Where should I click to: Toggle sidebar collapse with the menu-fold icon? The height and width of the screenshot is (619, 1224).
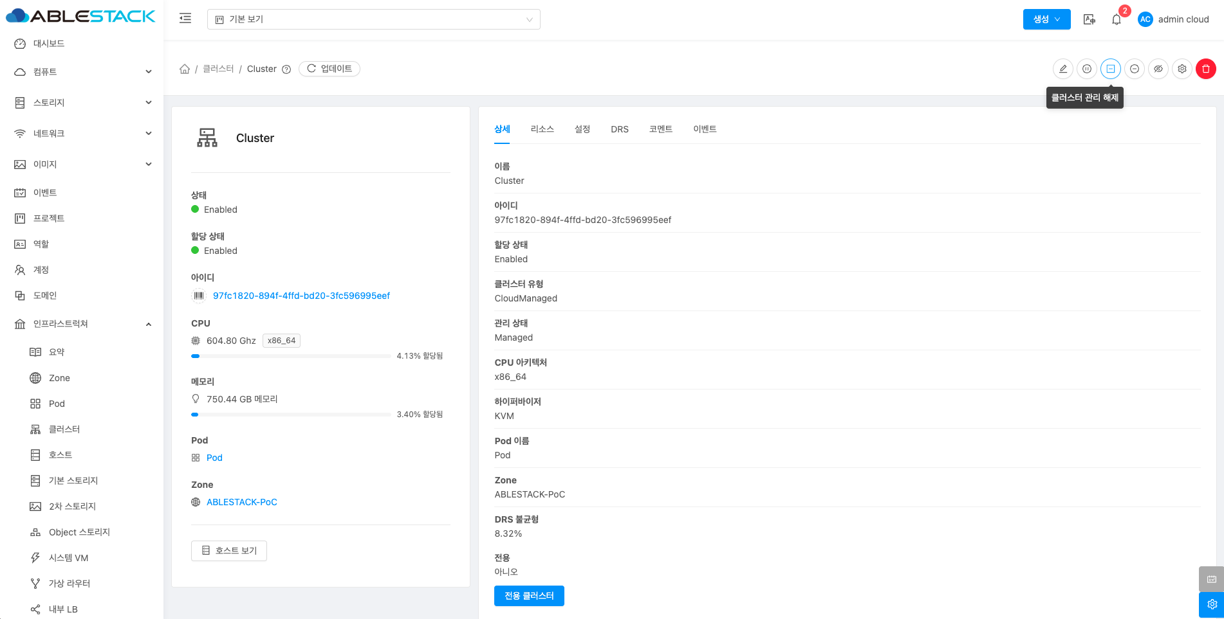click(185, 19)
